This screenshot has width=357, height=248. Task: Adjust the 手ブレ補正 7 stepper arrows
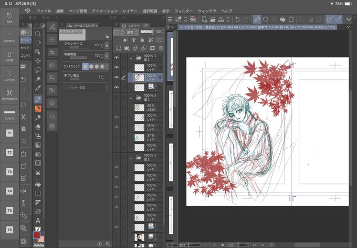(102, 77)
